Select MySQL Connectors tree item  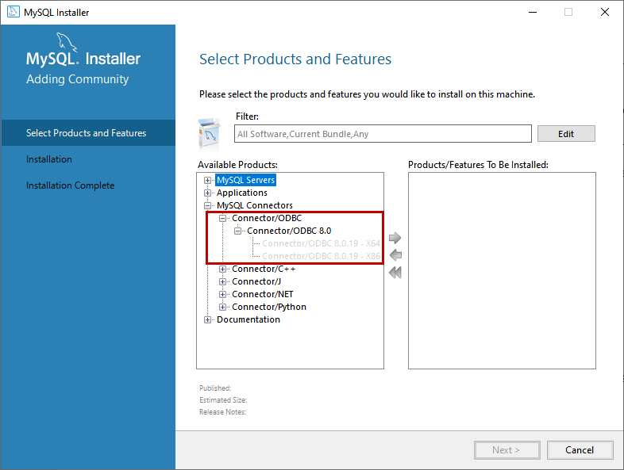[255, 205]
